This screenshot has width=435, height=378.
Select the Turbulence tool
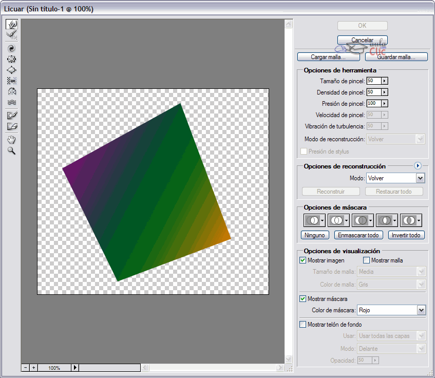tap(12, 102)
